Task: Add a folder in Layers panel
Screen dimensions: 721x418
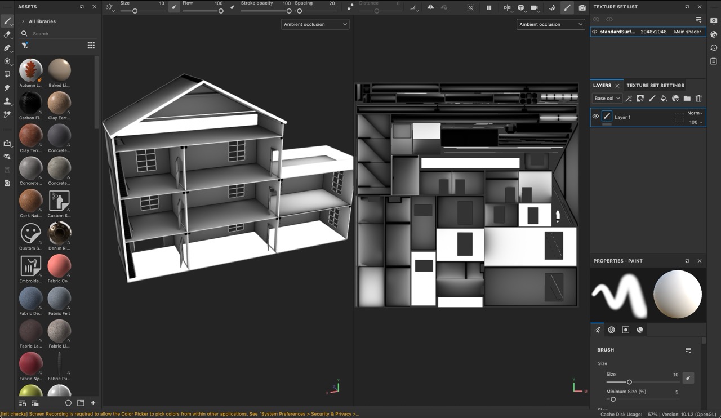Action: (x=687, y=98)
